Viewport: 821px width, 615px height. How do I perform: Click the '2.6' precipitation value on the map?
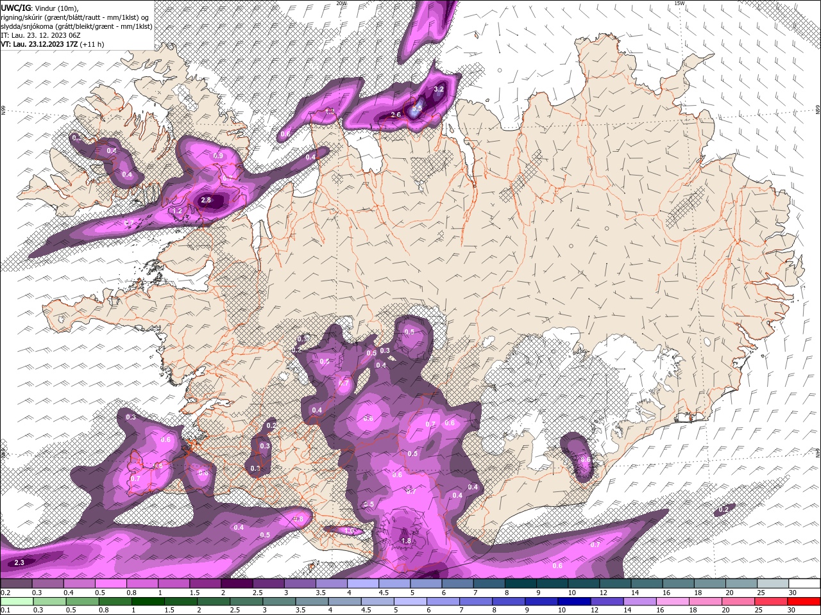[x=396, y=115]
